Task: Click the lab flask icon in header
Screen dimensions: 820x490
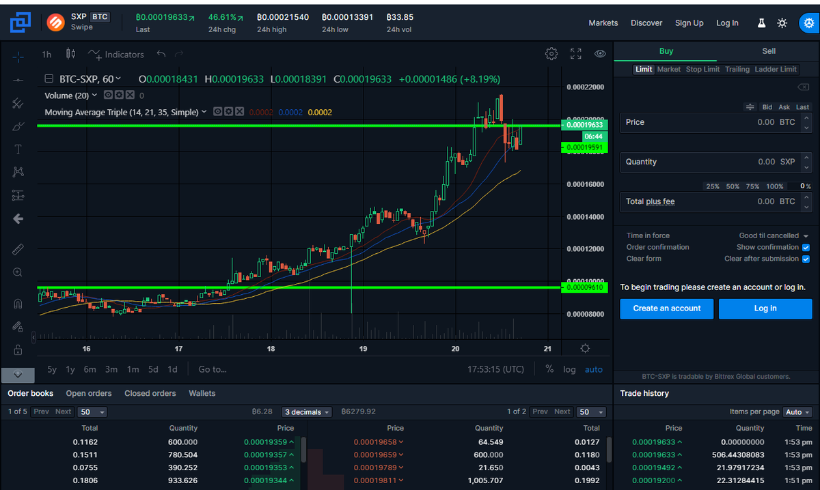Action: click(x=761, y=23)
